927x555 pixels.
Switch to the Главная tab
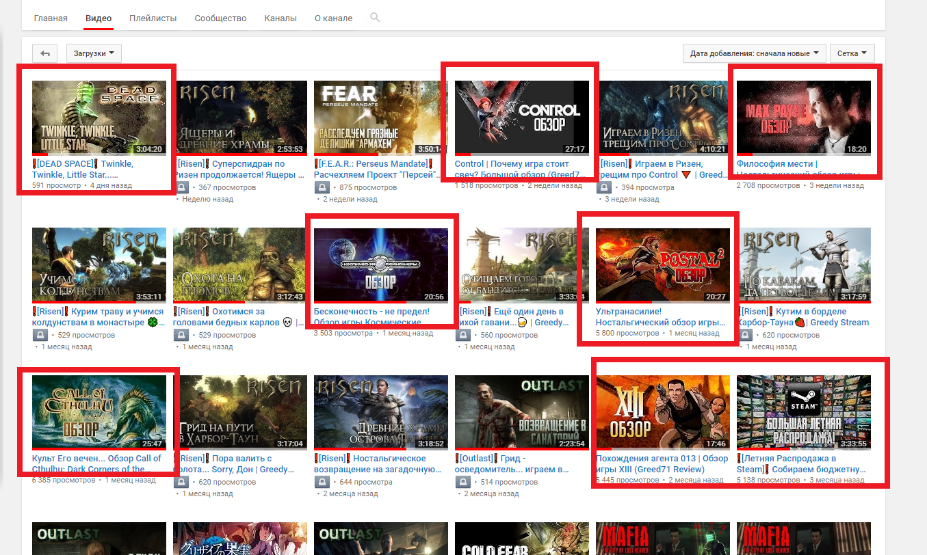[x=51, y=18]
